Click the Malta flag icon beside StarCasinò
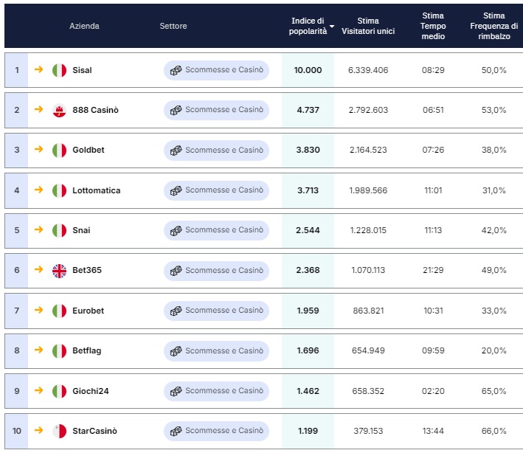Image resolution: width=523 pixels, height=453 pixels. (59, 431)
